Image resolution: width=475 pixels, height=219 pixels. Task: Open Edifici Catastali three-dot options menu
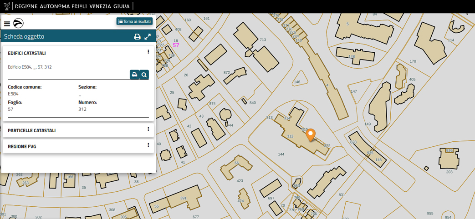point(148,52)
